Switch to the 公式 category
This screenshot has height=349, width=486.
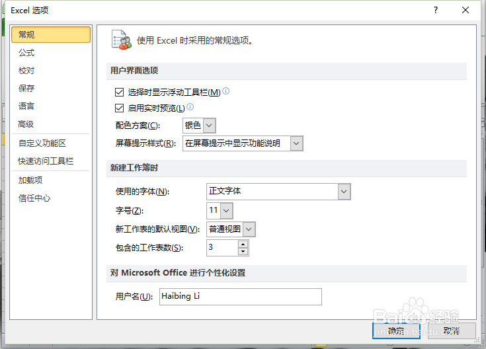[x=26, y=53]
